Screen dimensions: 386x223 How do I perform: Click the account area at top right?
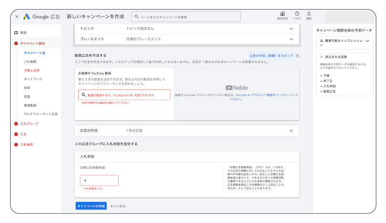coord(349,17)
